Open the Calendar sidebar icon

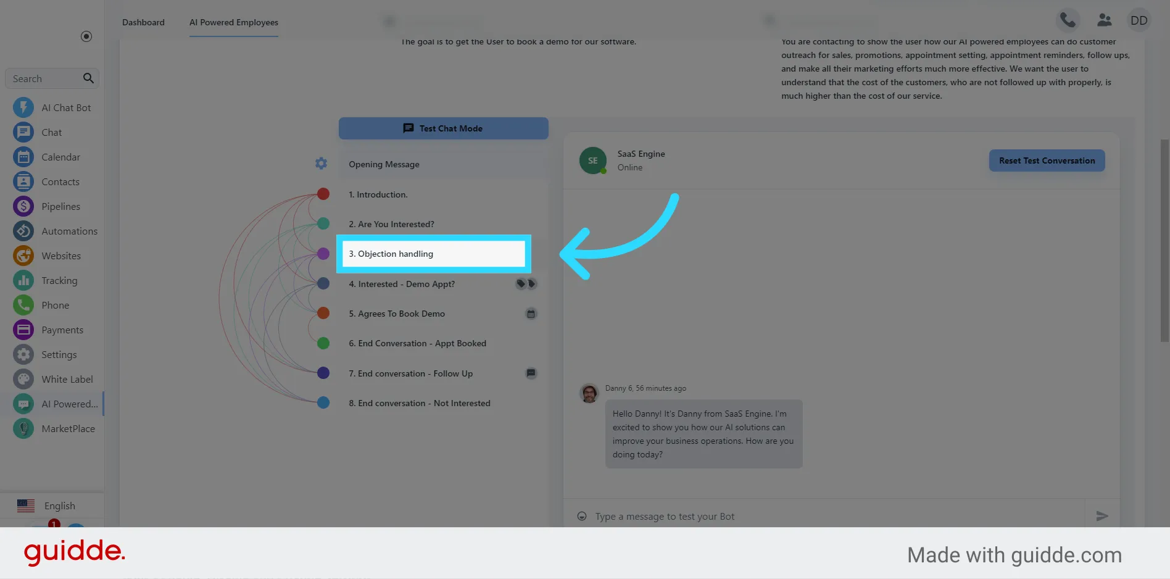tap(23, 157)
